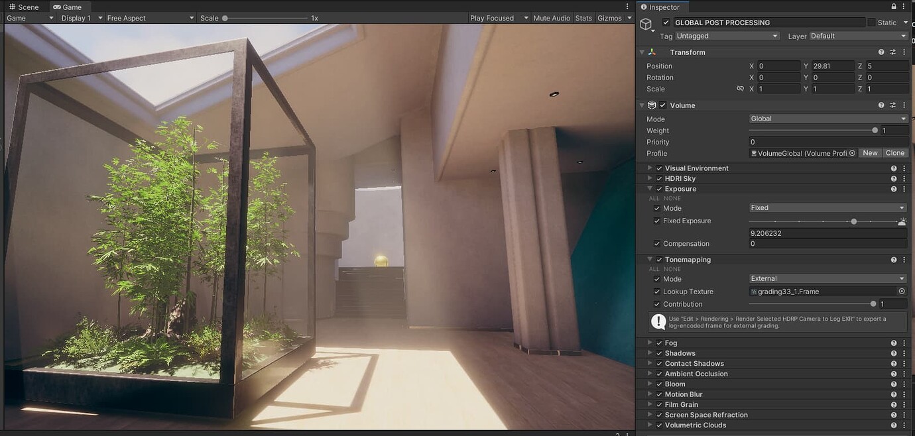
Task: Click the object picker icon for Lookup Texture
Action: coord(902,291)
